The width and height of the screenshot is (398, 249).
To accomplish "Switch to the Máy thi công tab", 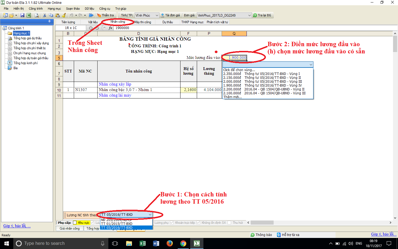I will 143,22.
